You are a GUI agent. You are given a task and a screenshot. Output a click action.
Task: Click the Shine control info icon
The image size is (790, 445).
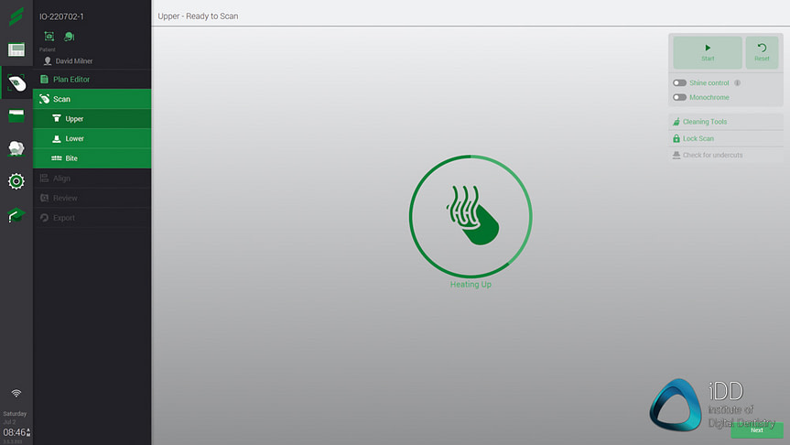point(737,83)
